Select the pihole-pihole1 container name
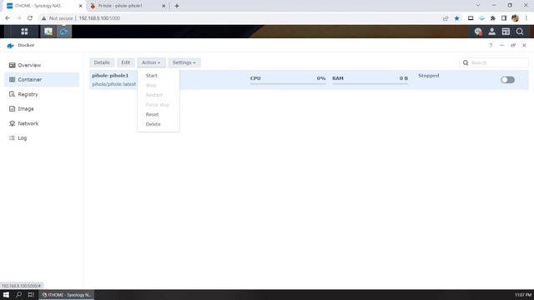 [110, 76]
